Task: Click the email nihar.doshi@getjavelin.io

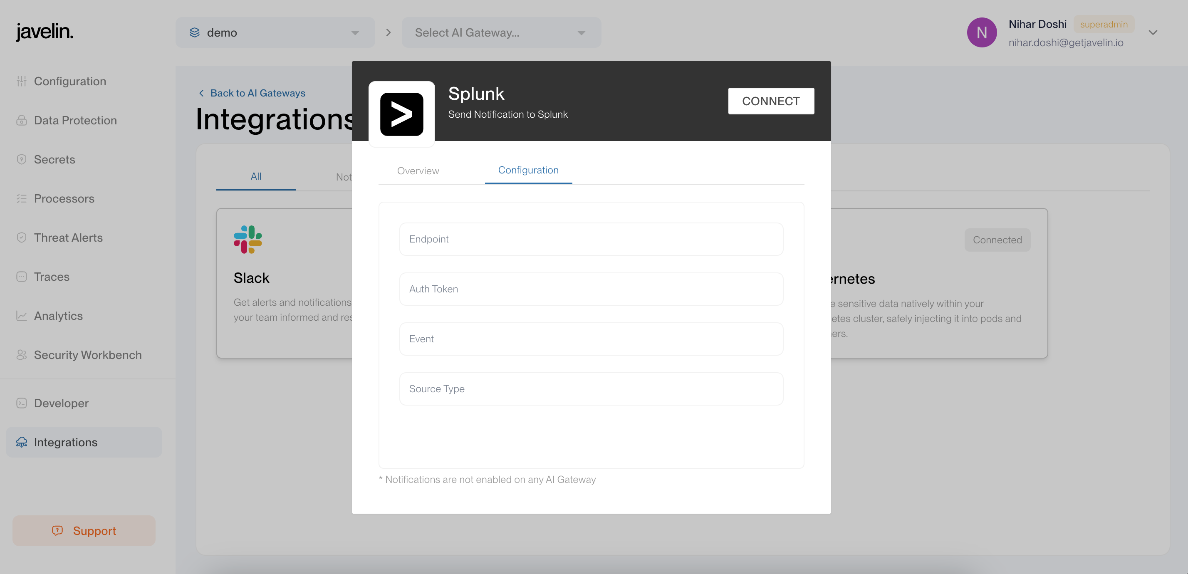Action: click(1066, 42)
